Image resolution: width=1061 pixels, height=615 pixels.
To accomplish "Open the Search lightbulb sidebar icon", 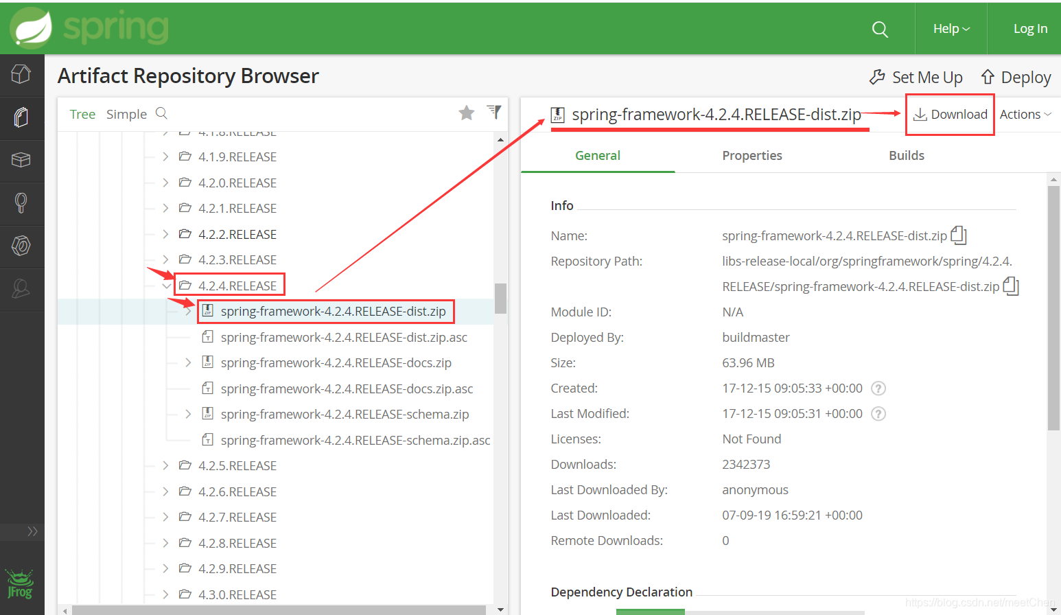I will coord(21,203).
